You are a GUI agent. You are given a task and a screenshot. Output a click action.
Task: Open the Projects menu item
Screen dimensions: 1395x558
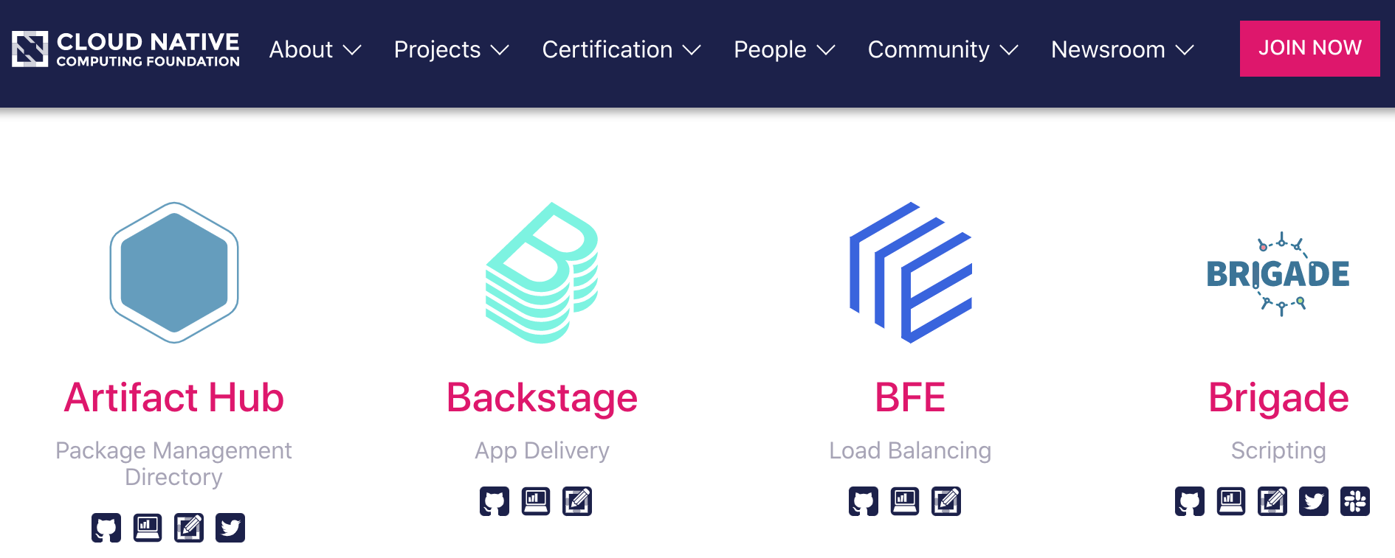click(x=437, y=49)
